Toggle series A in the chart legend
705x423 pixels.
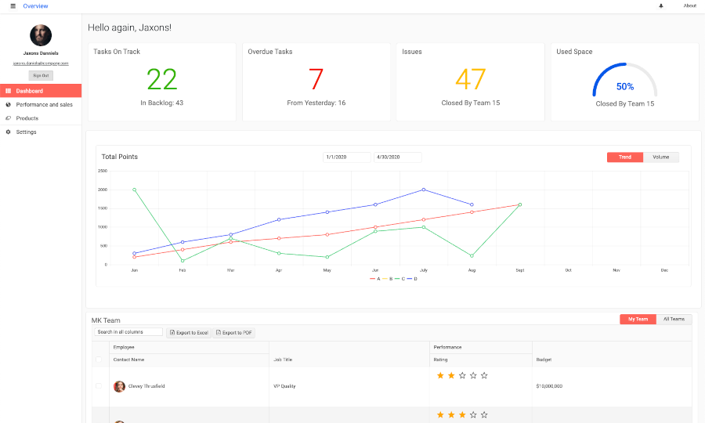click(375, 279)
